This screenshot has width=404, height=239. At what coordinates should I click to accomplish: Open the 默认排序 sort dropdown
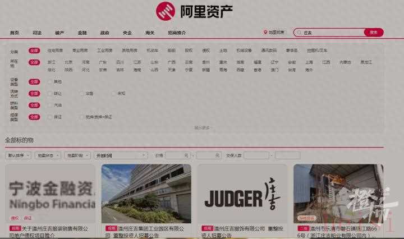(x=18, y=155)
